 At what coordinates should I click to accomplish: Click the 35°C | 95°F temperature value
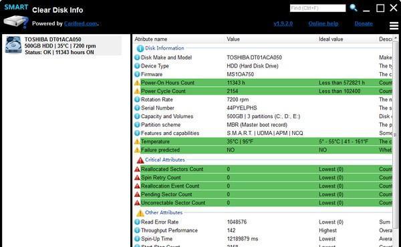240,142
